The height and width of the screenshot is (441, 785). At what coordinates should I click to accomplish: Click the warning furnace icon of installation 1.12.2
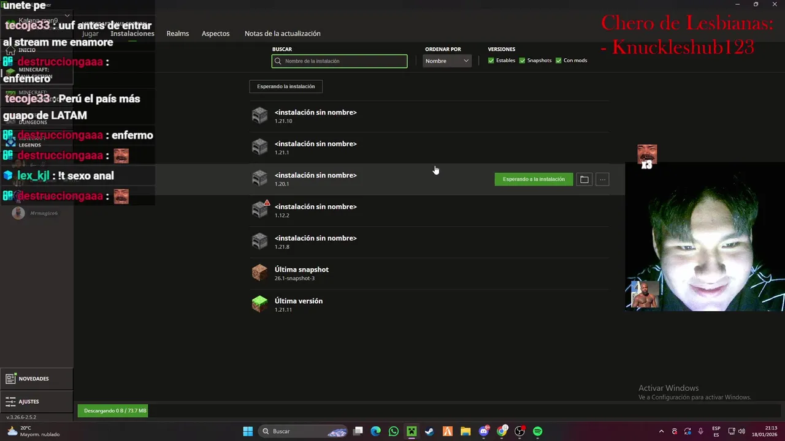260,209
